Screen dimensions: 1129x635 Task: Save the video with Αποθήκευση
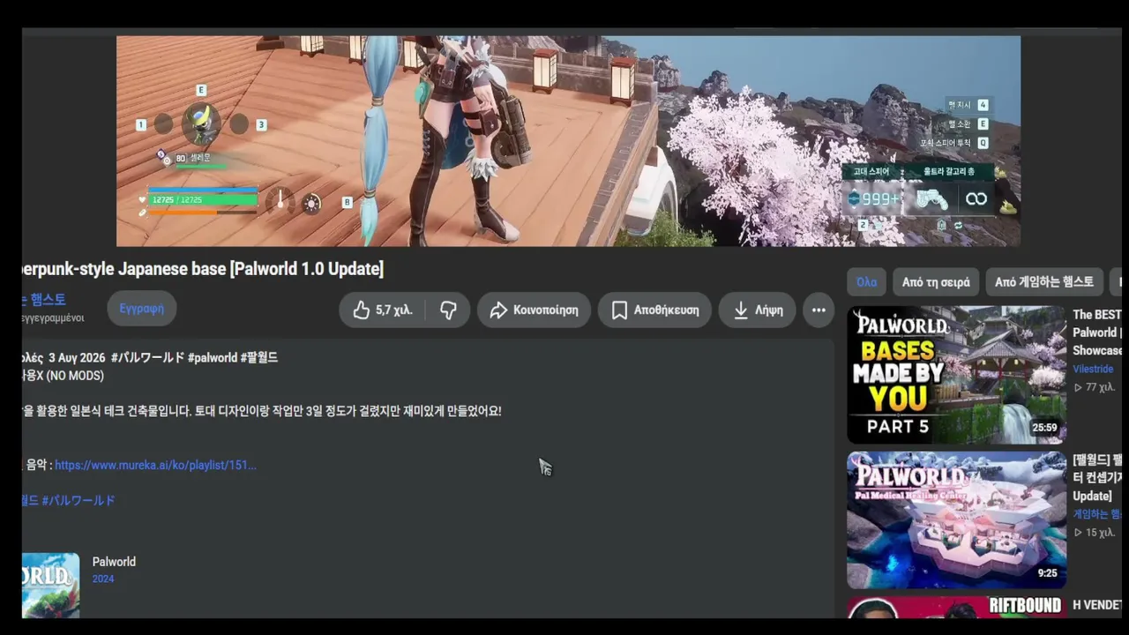pyautogui.click(x=654, y=310)
